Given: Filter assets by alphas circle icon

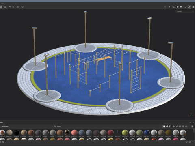Looking at the screenshot, I should coord(180,127).
